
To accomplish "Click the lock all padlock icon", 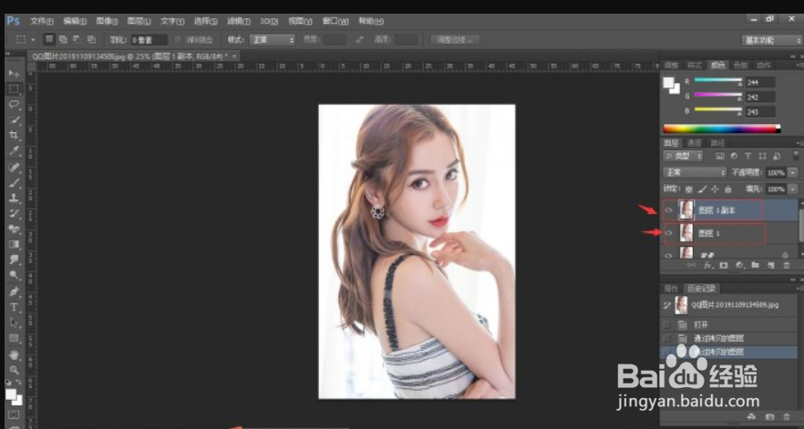I will tap(727, 189).
